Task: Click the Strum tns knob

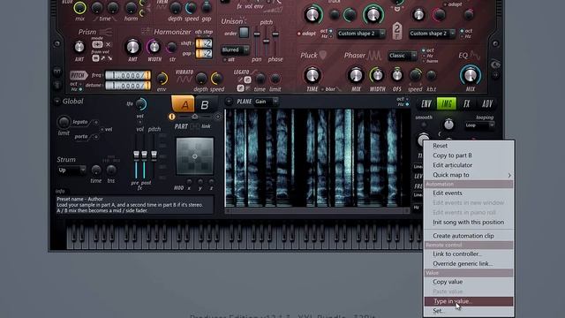Action: pos(111,170)
